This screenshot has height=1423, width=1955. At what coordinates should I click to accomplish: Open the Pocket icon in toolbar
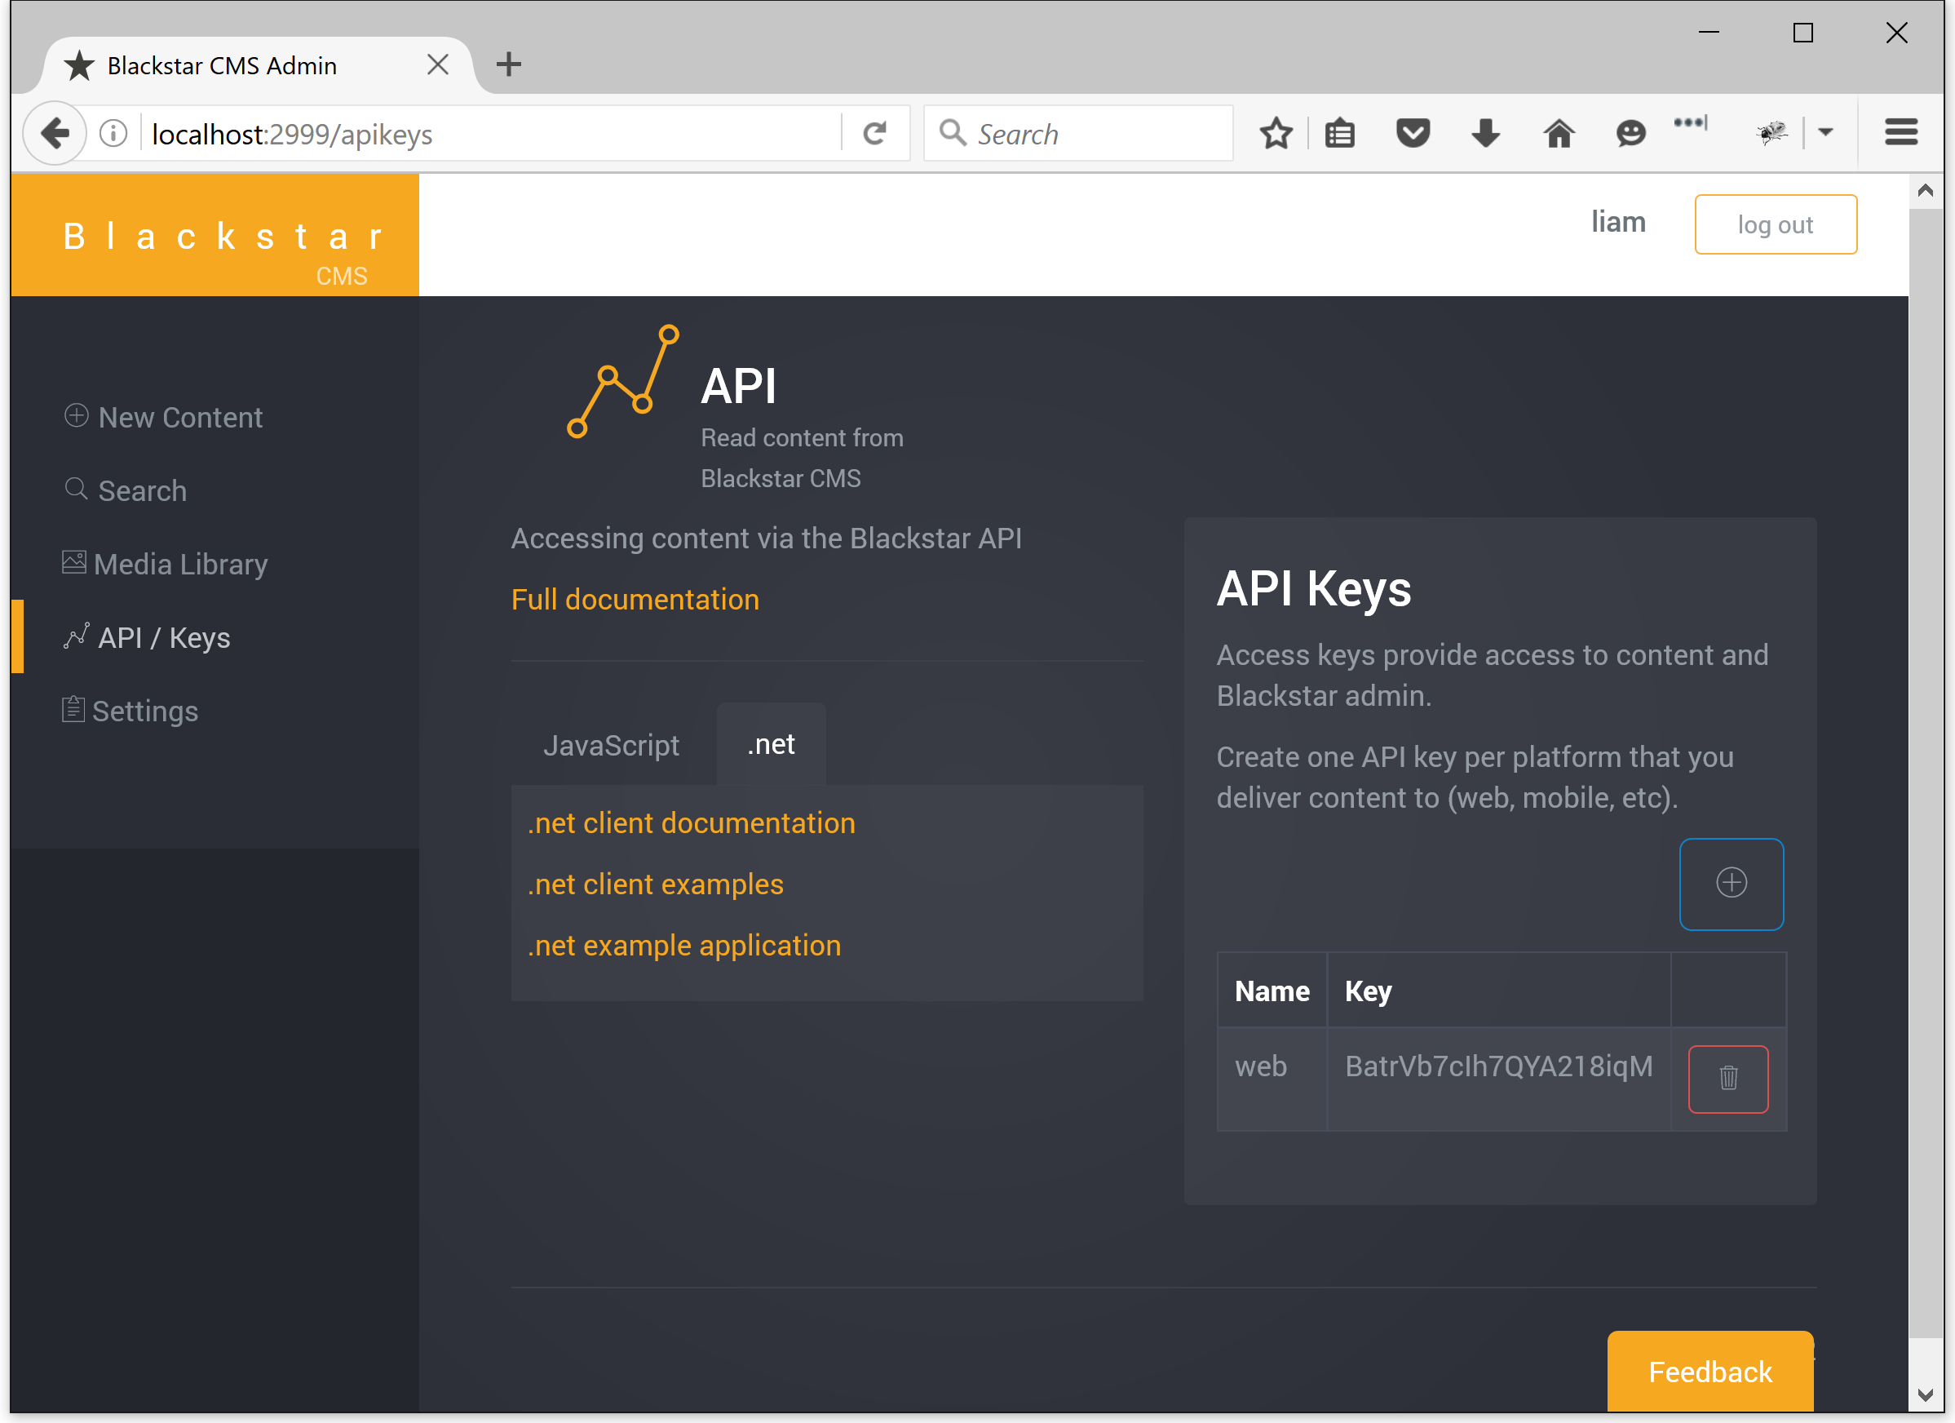pyautogui.click(x=1412, y=134)
